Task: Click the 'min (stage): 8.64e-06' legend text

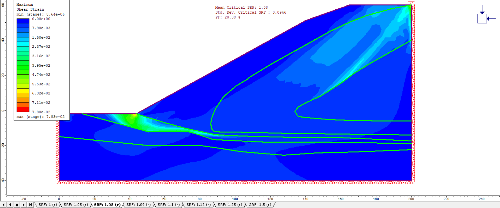Action: click(x=40, y=14)
